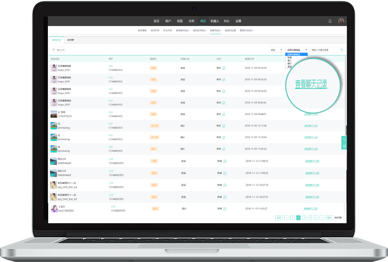Open 任务 in top navigation
The width and height of the screenshot is (388, 262).
(x=191, y=21)
